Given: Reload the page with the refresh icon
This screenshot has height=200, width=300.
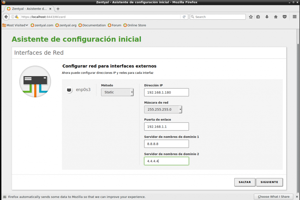Looking at the screenshot, I should 184,17.
